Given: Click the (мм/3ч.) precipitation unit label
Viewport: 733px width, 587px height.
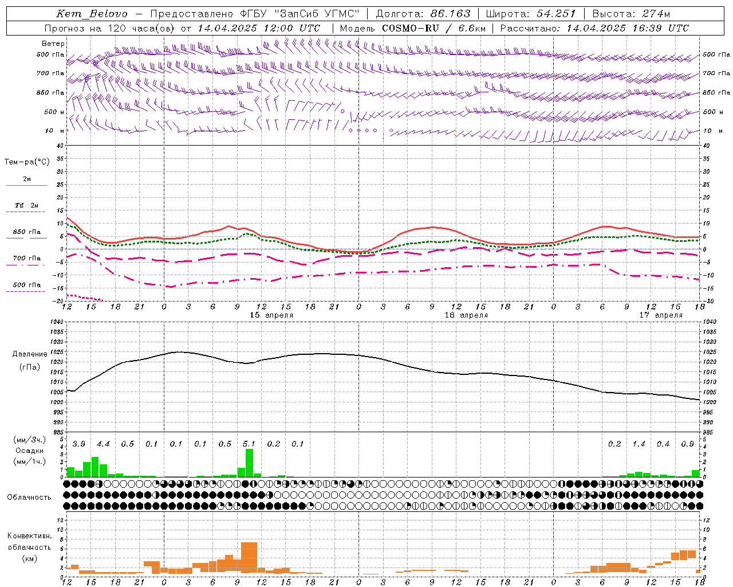Looking at the screenshot, I should pos(29,440).
